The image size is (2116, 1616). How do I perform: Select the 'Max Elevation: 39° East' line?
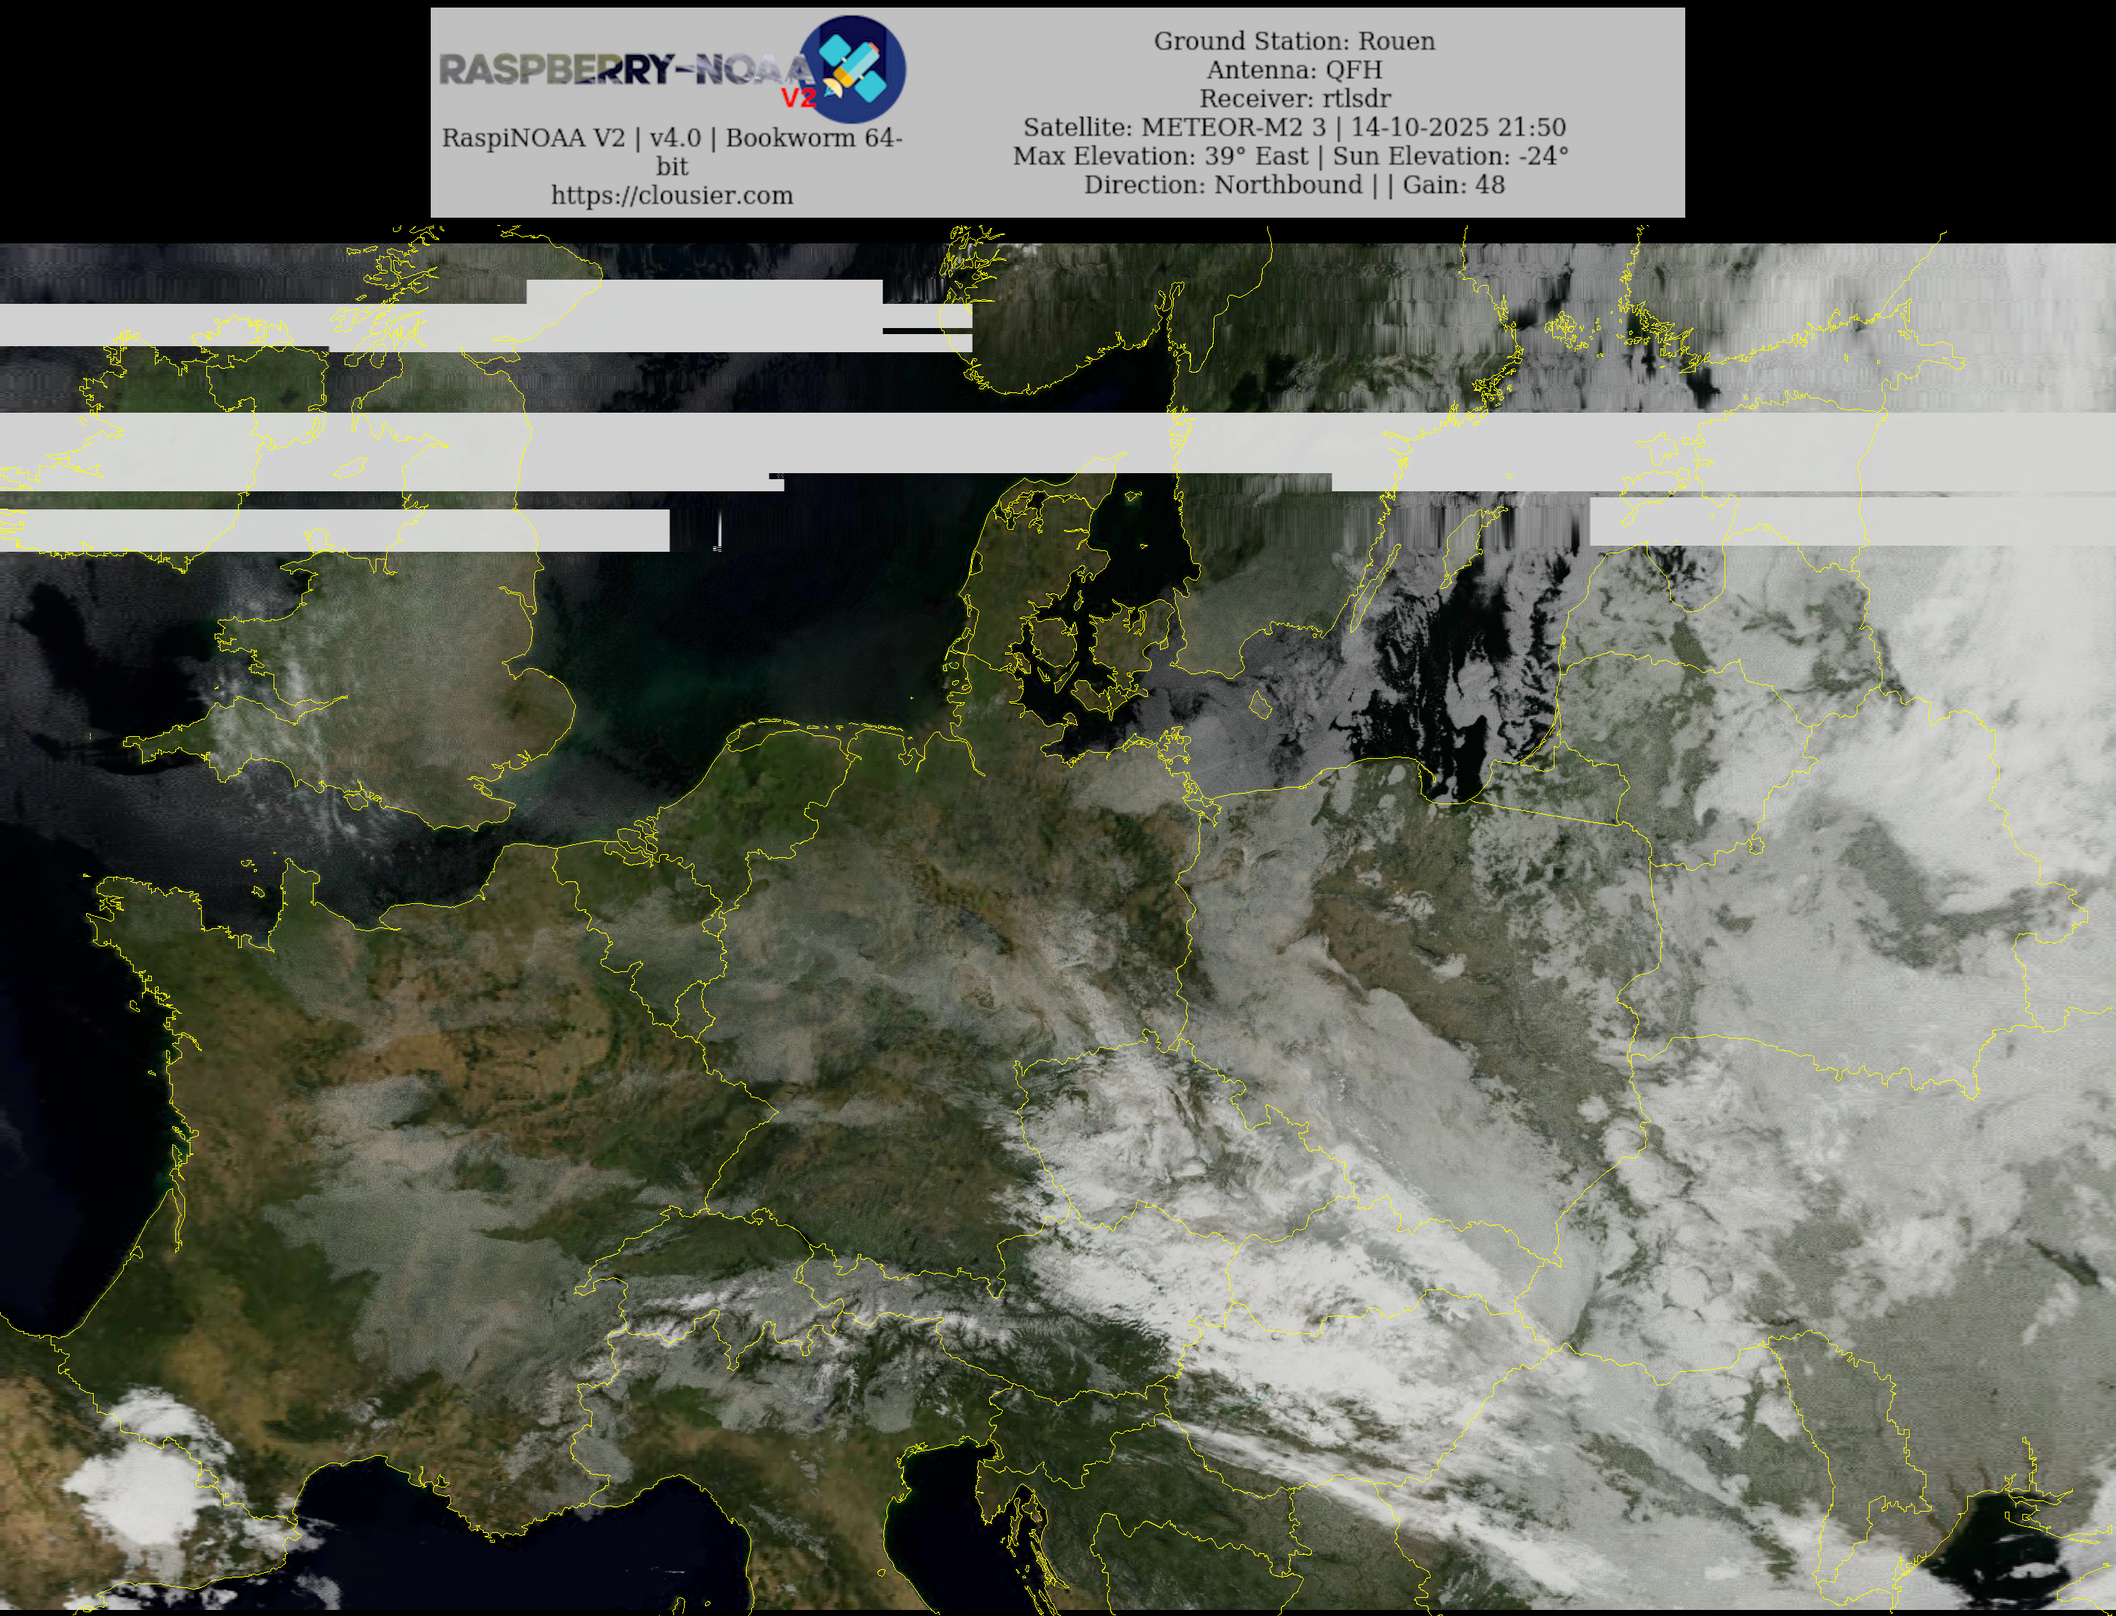click(x=1159, y=156)
